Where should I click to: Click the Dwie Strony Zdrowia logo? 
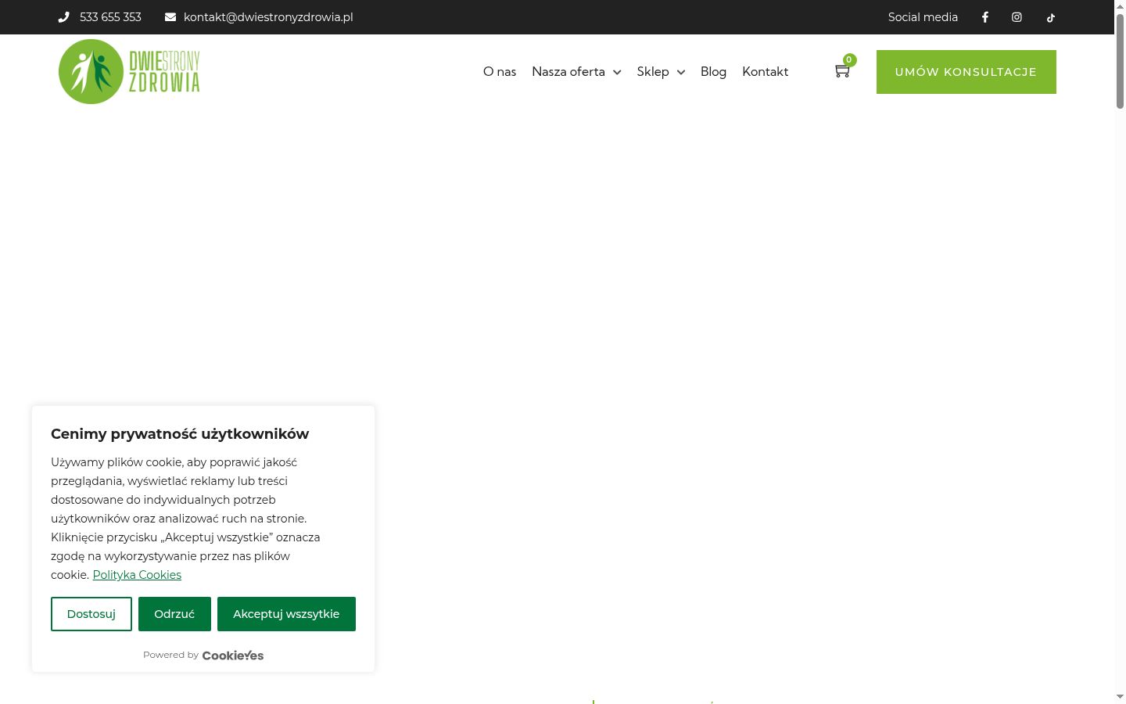click(x=130, y=71)
